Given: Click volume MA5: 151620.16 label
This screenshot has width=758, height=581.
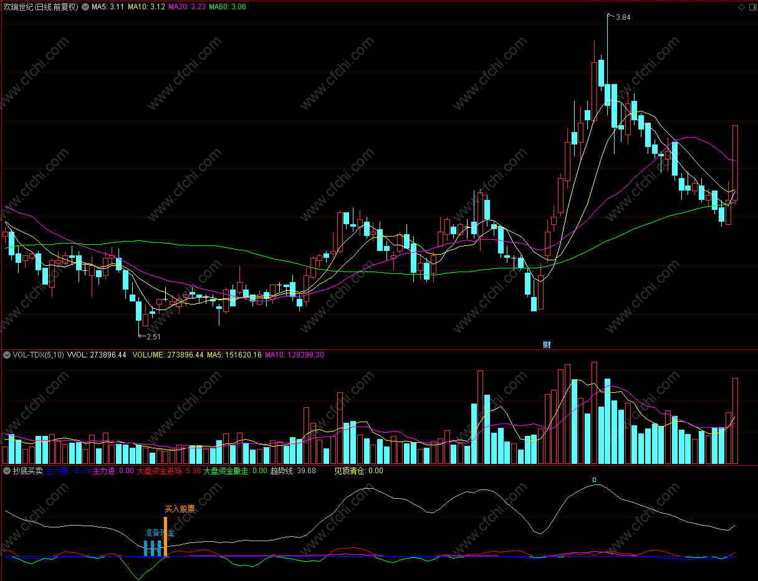Looking at the screenshot, I should pos(234,355).
